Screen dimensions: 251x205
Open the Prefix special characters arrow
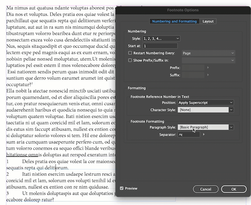208,68
